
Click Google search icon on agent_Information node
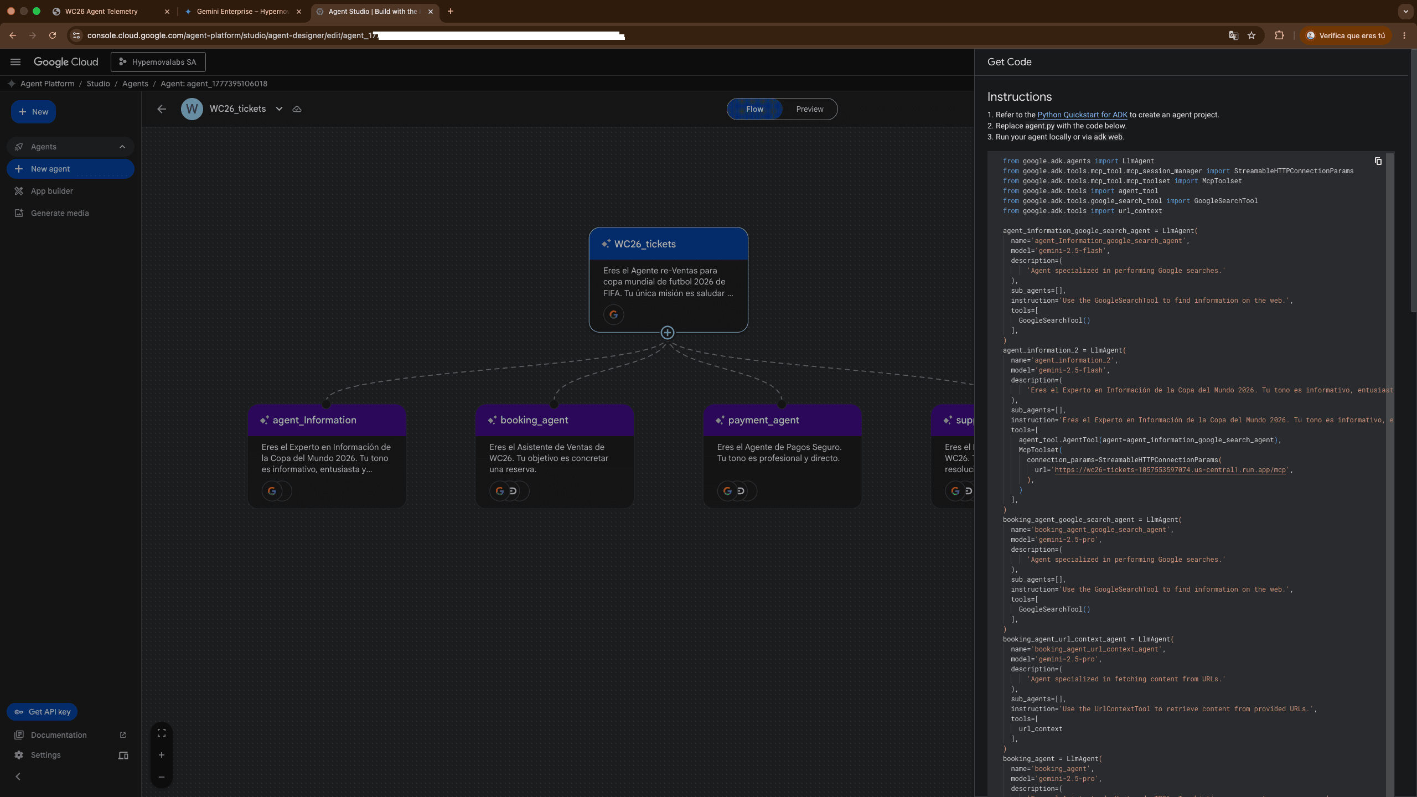pos(272,491)
